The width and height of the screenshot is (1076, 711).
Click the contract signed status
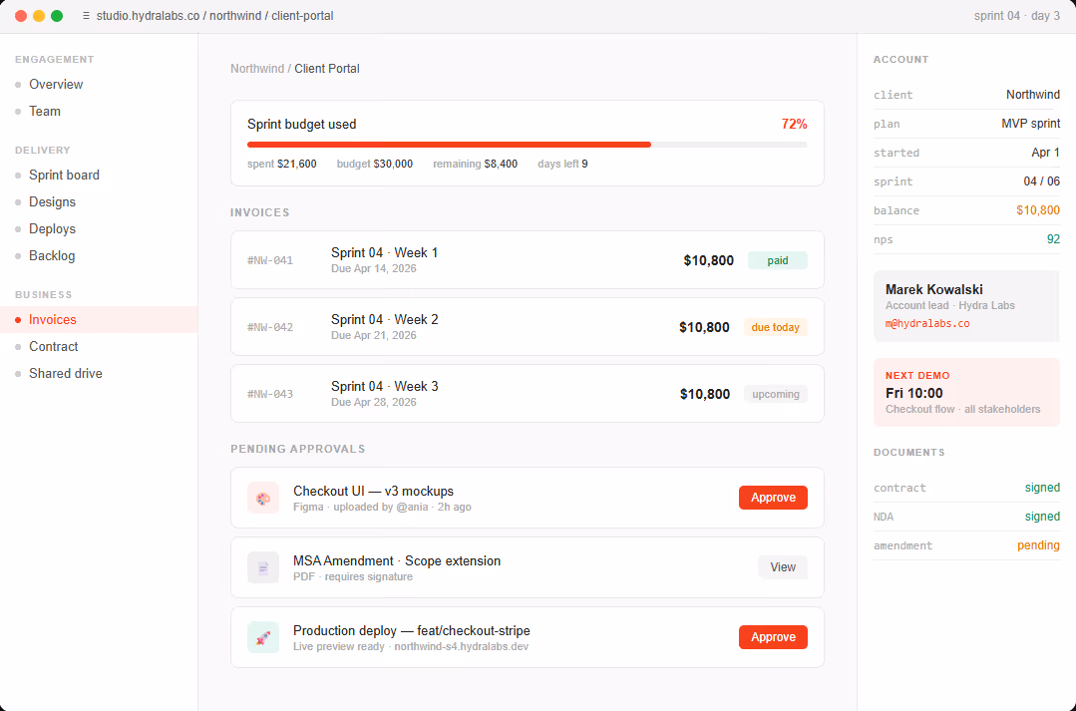pyautogui.click(x=1042, y=488)
